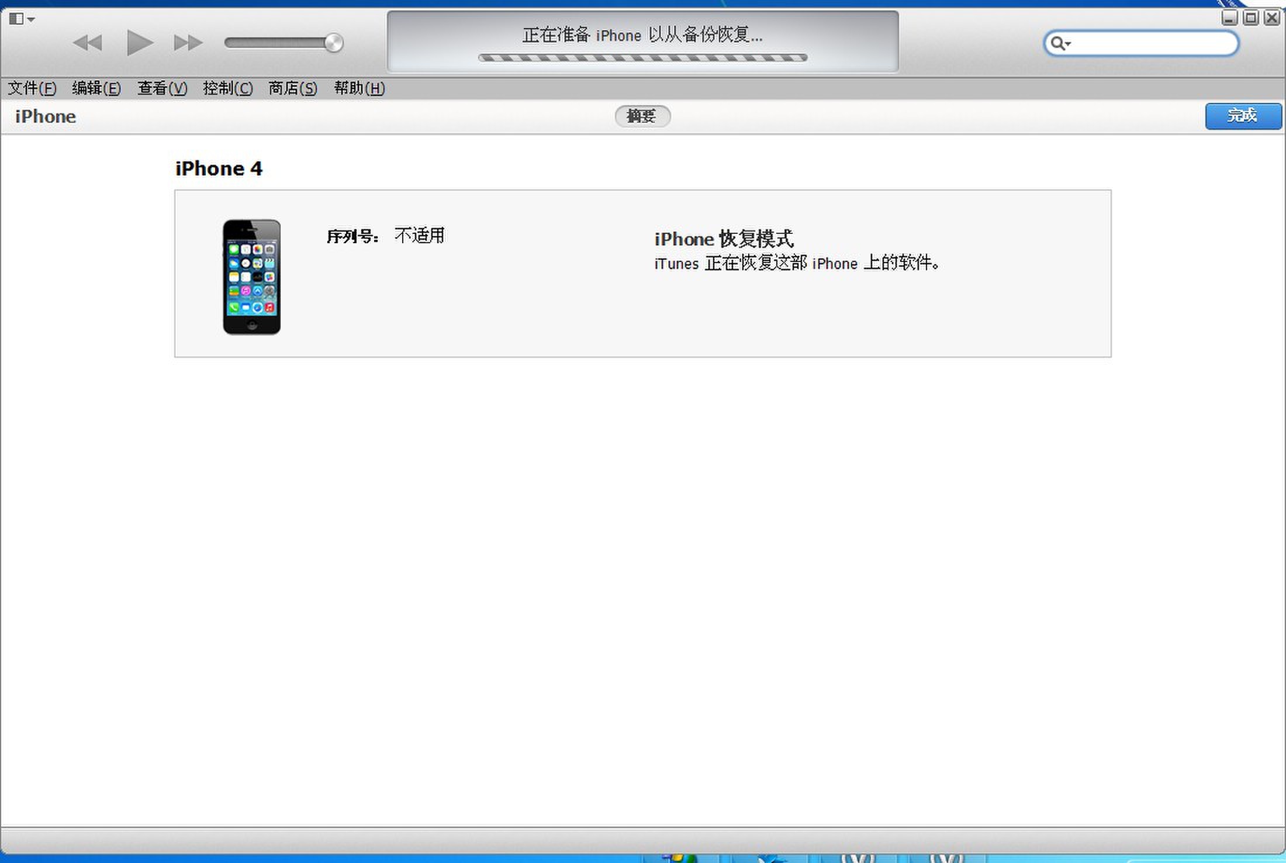The image size is (1286, 863).
Task: Adjust the volume slider knob
Action: point(334,43)
